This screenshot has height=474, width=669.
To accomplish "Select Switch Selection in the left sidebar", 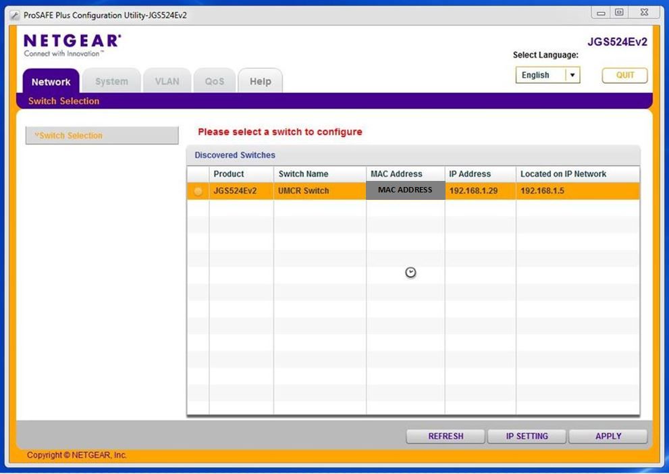I will [102, 135].
